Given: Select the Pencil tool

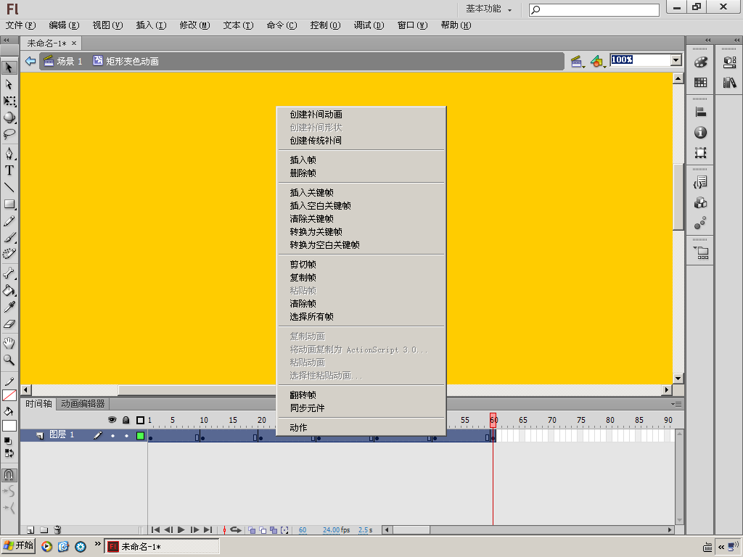Looking at the screenshot, I should 9,220.
